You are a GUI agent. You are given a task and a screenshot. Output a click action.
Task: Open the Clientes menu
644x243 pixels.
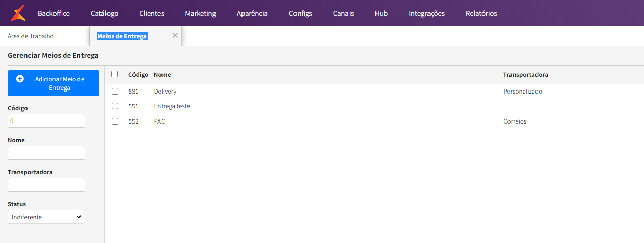click(152, 13)
